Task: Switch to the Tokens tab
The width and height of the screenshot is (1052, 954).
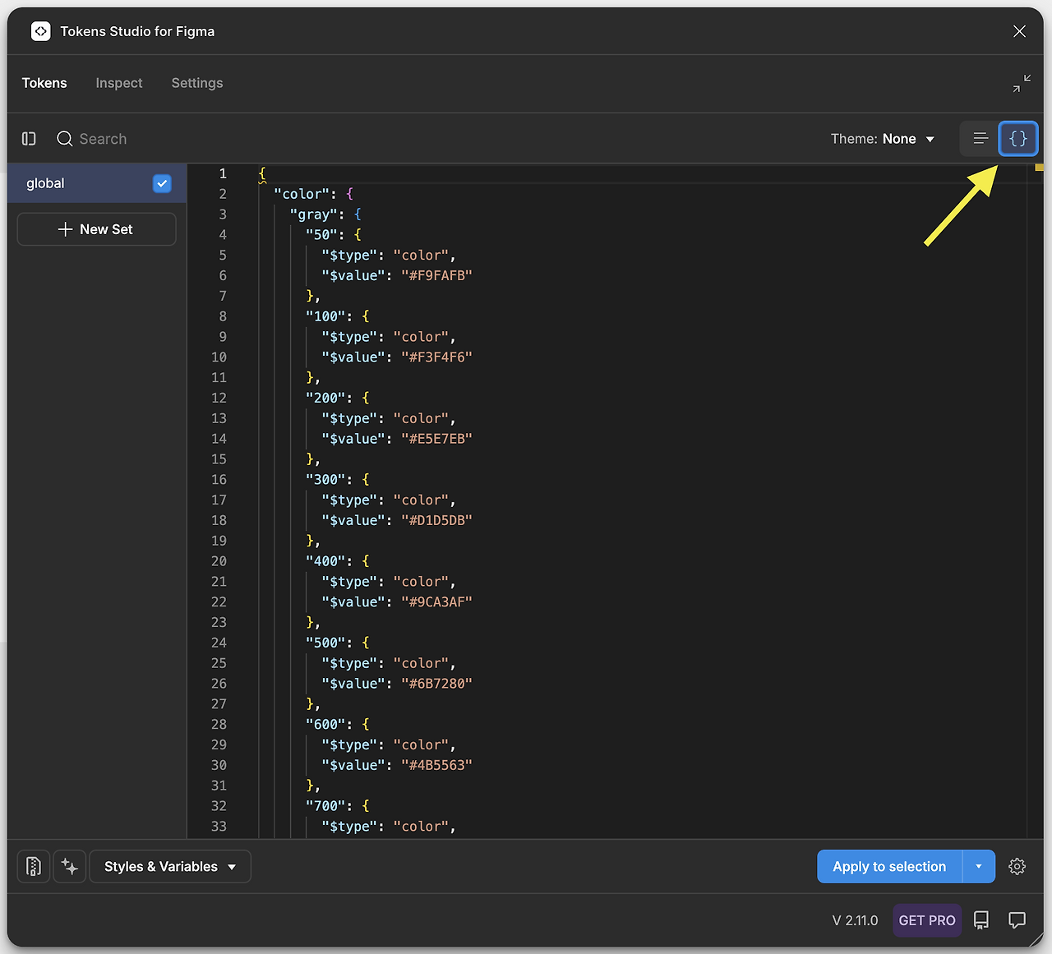Action: pos(44,83)
